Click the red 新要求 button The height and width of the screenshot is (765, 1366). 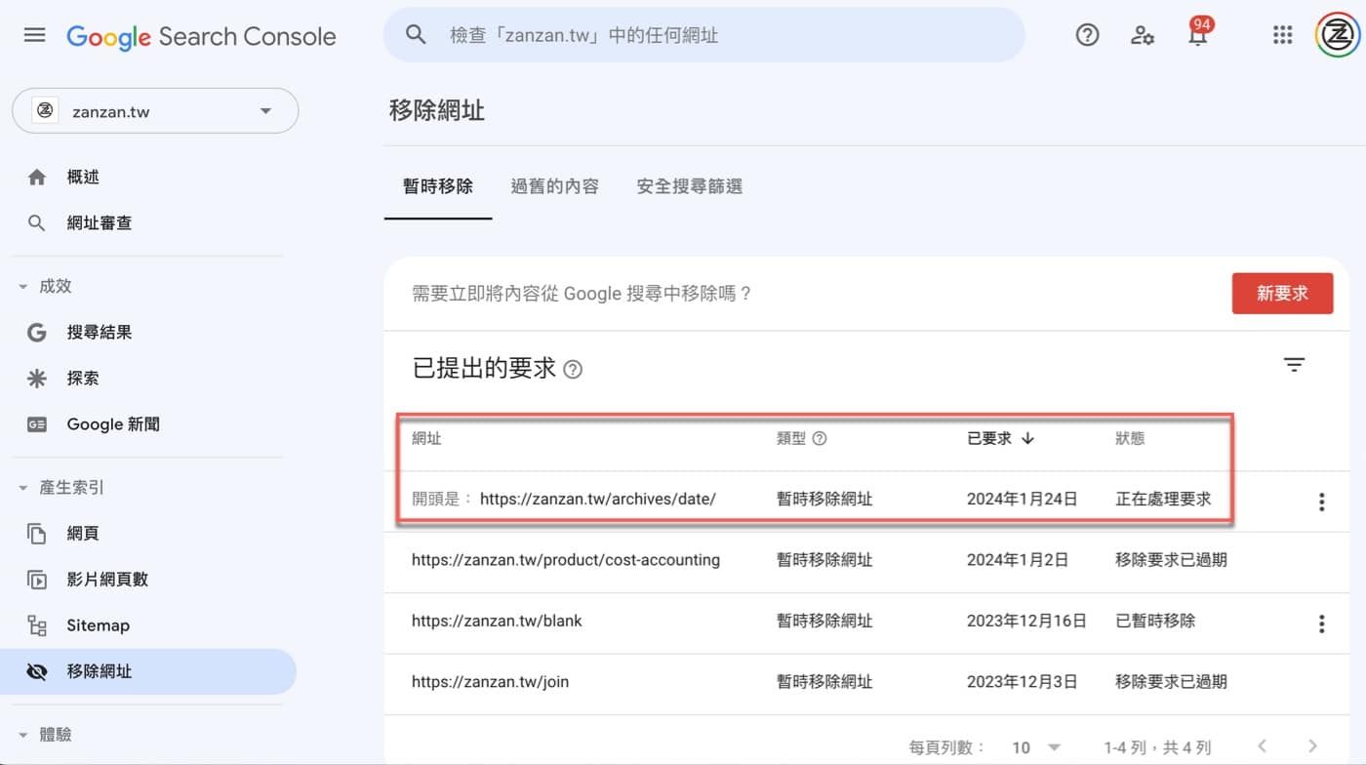1282,294
